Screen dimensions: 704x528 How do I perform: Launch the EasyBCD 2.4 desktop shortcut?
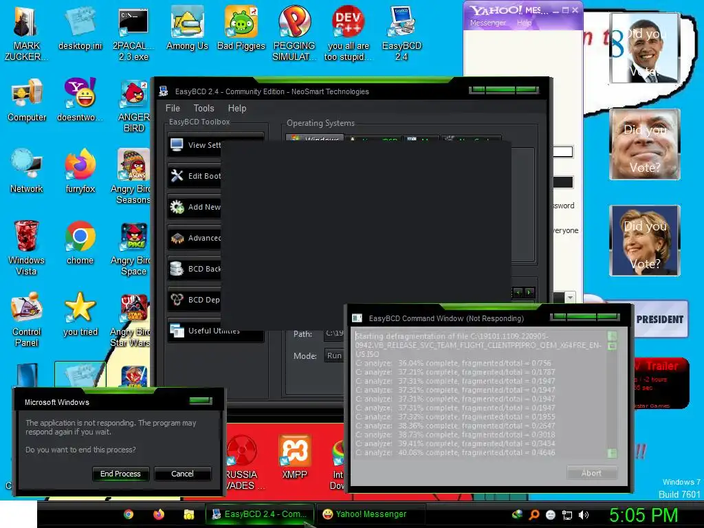click(x=401, y=32)
